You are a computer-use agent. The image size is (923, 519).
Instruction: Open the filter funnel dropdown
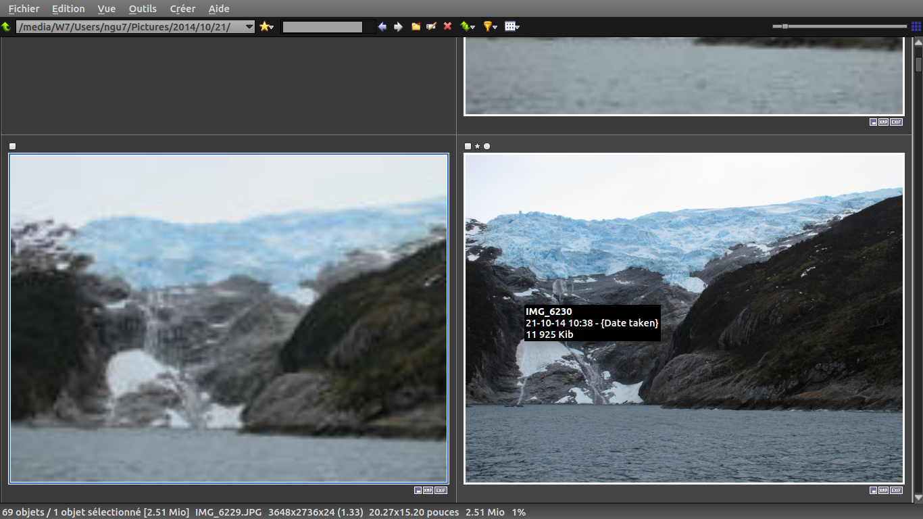point(490,26)
